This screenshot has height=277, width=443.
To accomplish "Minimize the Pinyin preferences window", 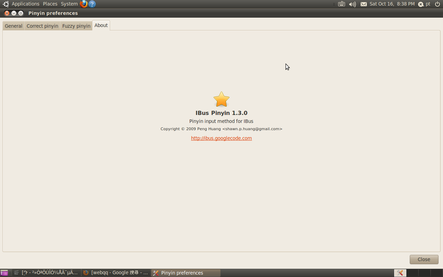I will 14,13.
